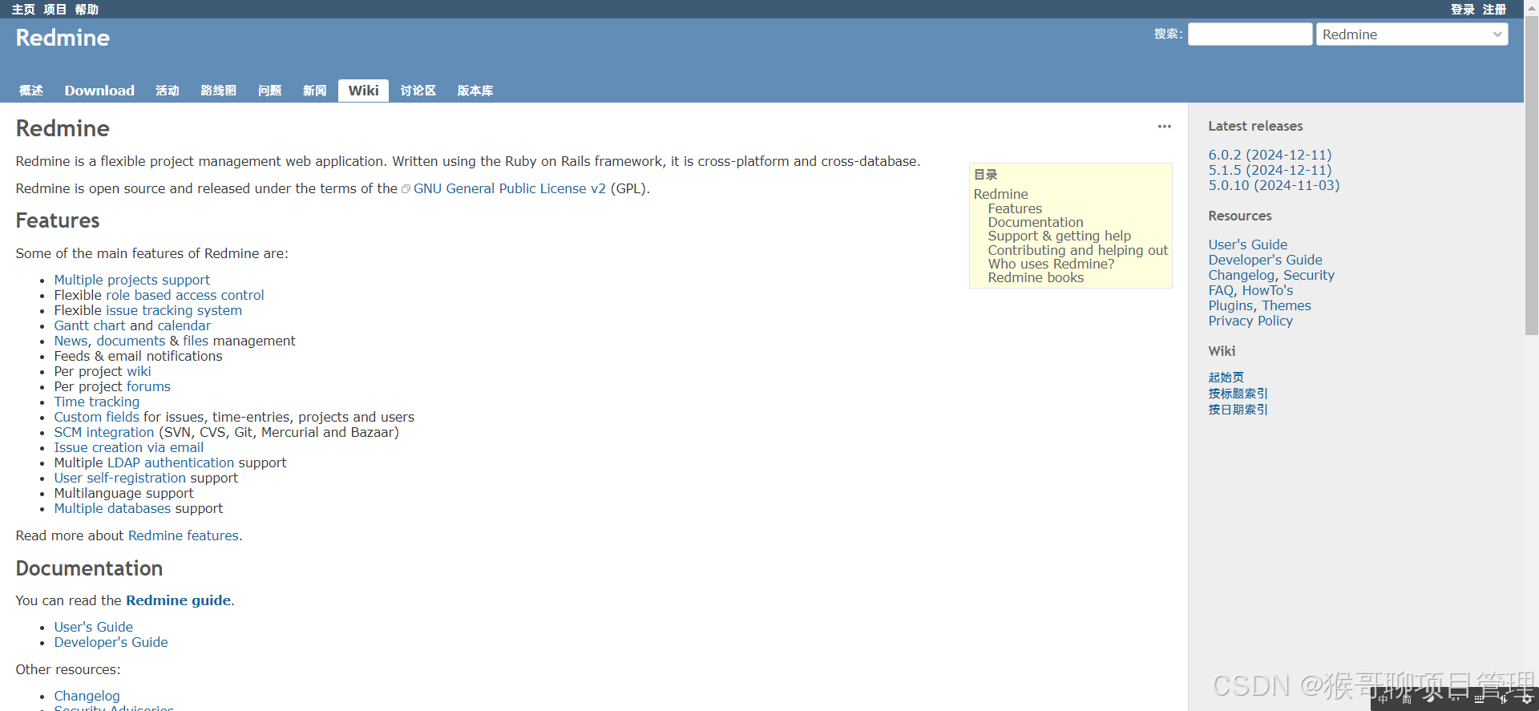The height and width of the screenshot is (711, 1539).
Task: Open the Redmine project jump dropdown
Action: click(1412, 34)
